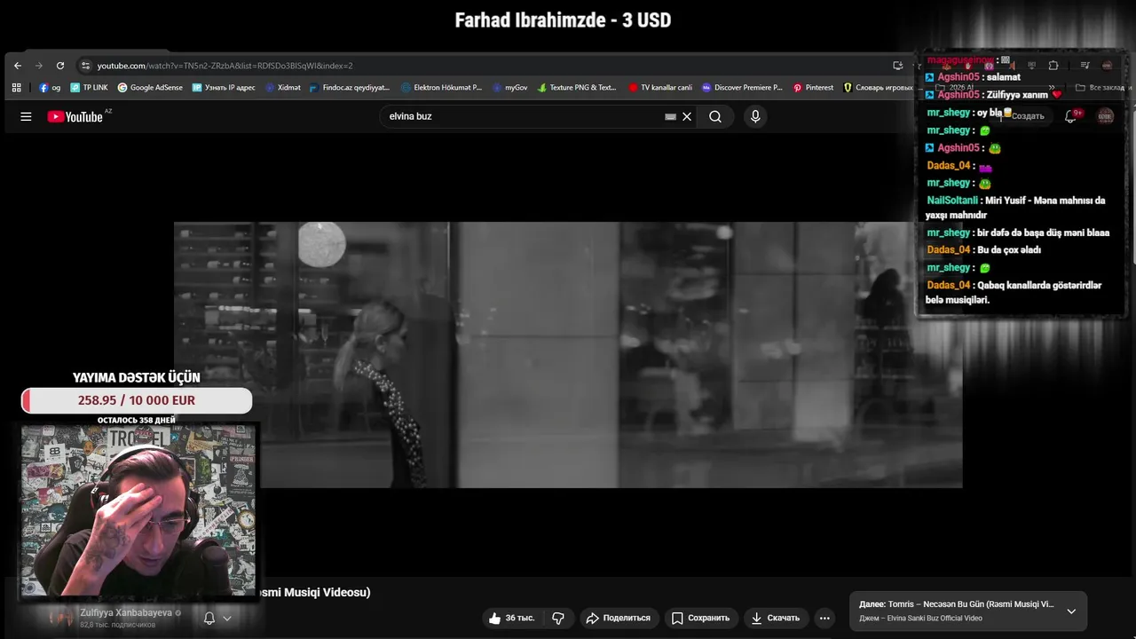Viewport: 1136px width, 639px height.
Task: Open the YouTube account avatar menu
Action: pyautogui.click(x=1105, y=116)
